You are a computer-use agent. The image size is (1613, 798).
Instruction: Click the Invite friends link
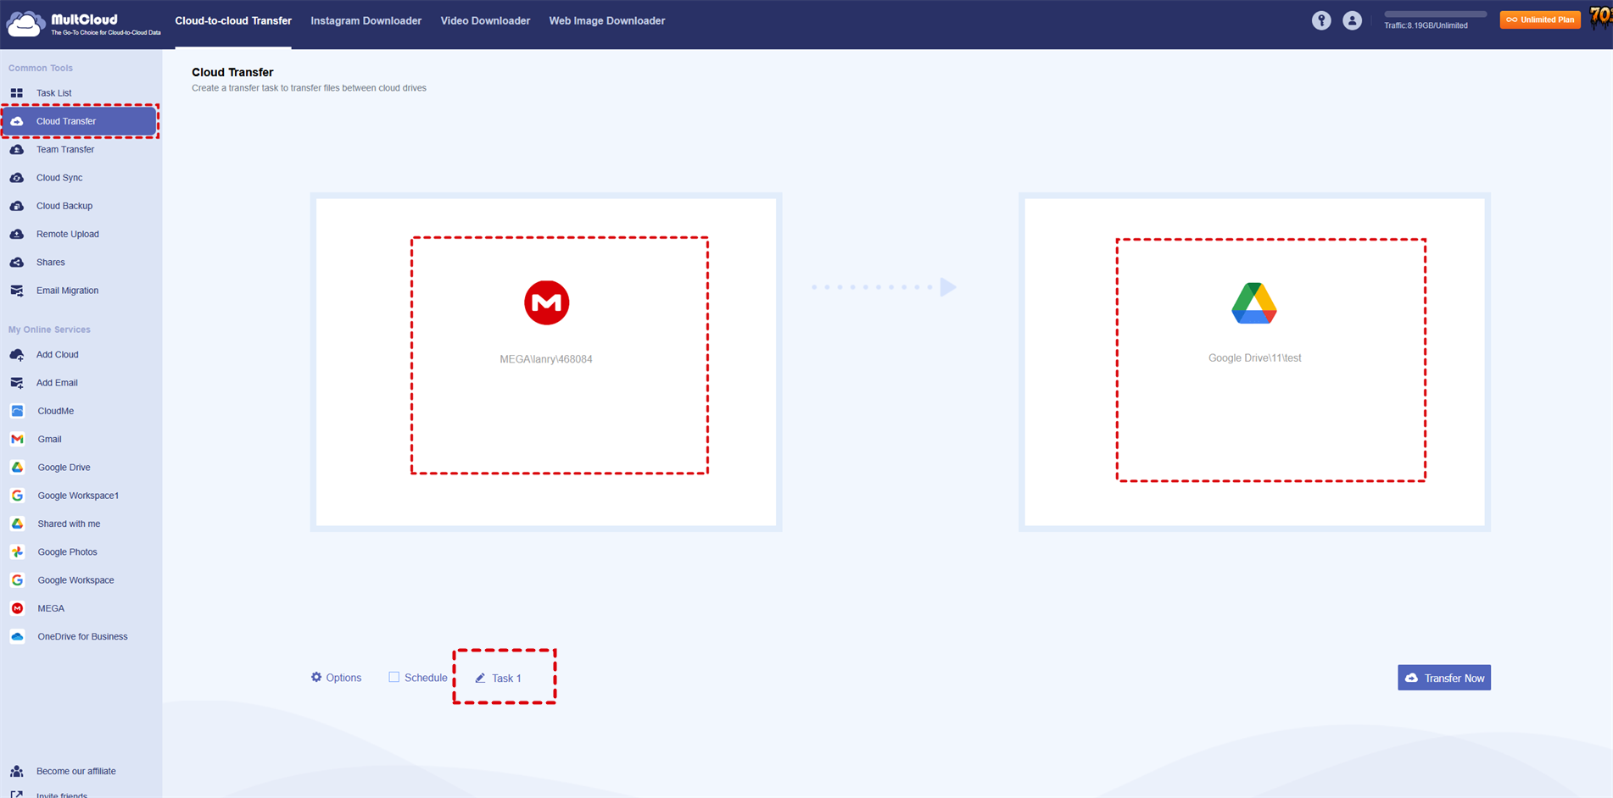[x=62, y=795]
